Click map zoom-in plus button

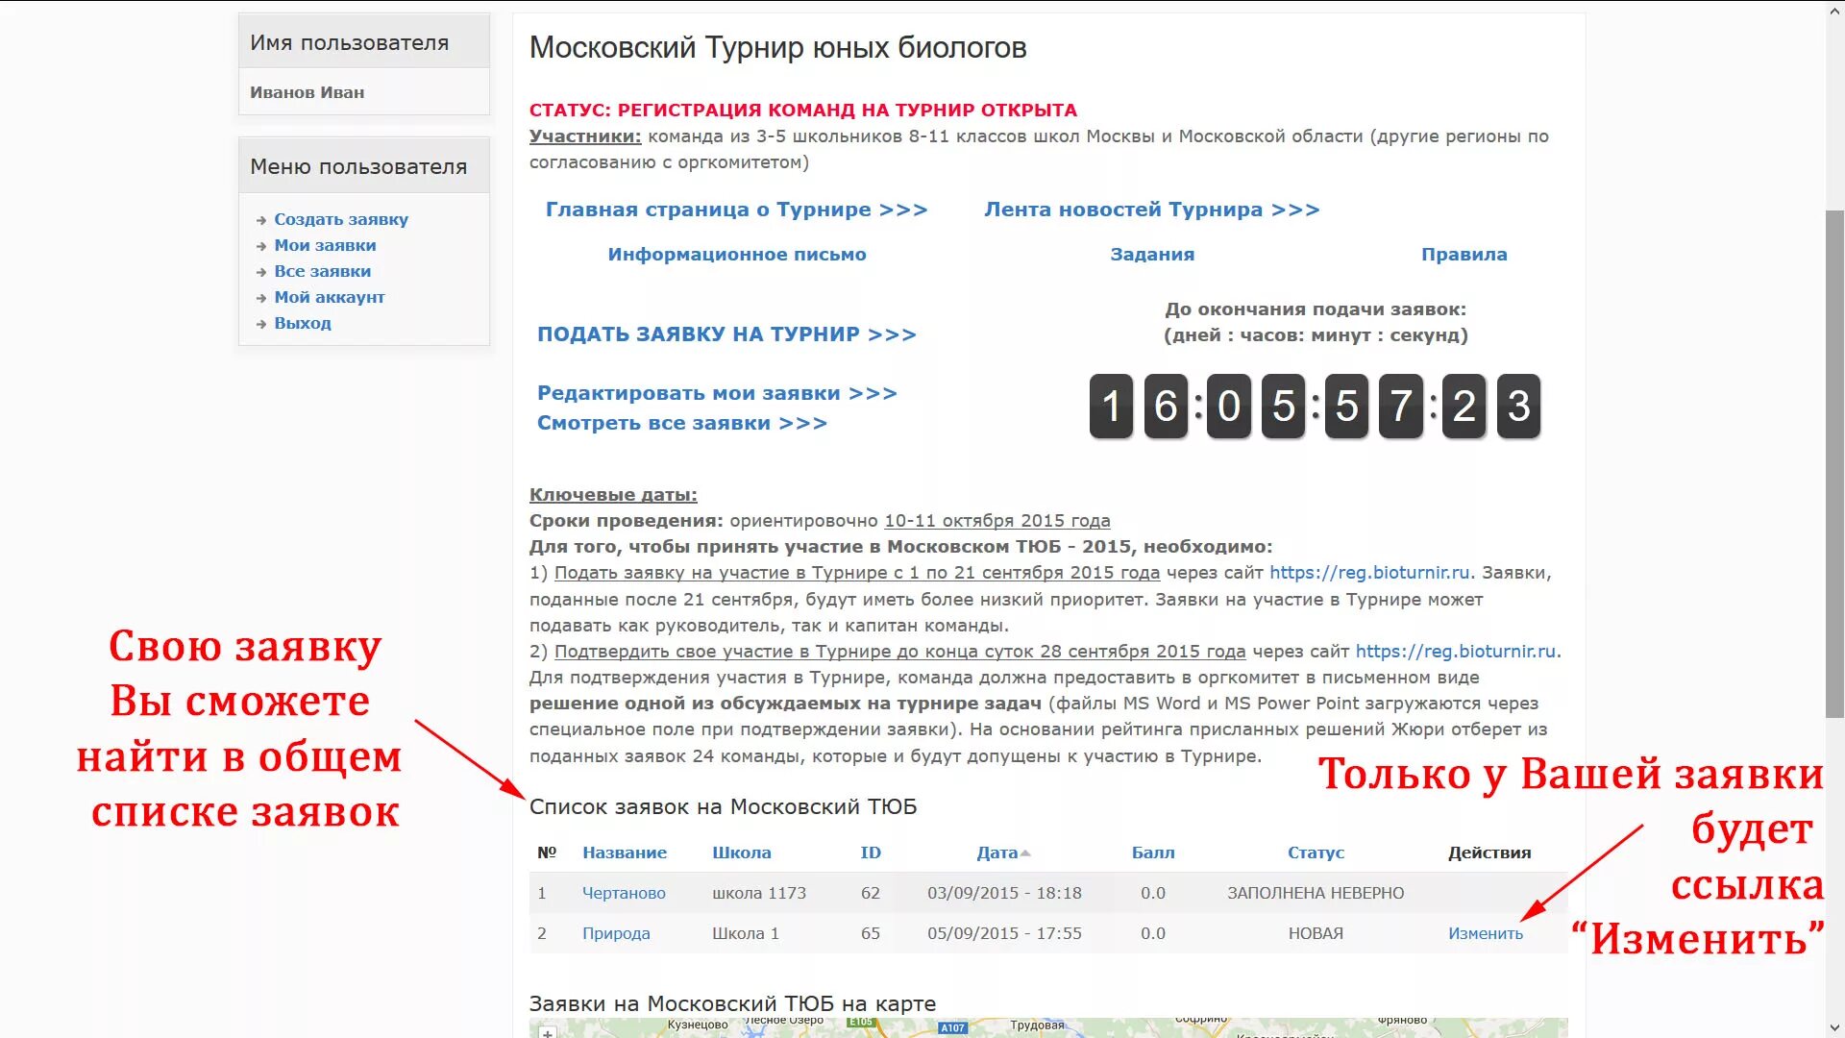pos(547,1033)
